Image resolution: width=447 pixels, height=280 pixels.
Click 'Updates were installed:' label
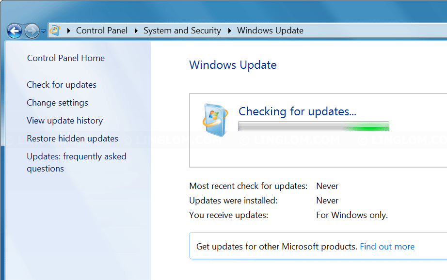click(233, 201)
